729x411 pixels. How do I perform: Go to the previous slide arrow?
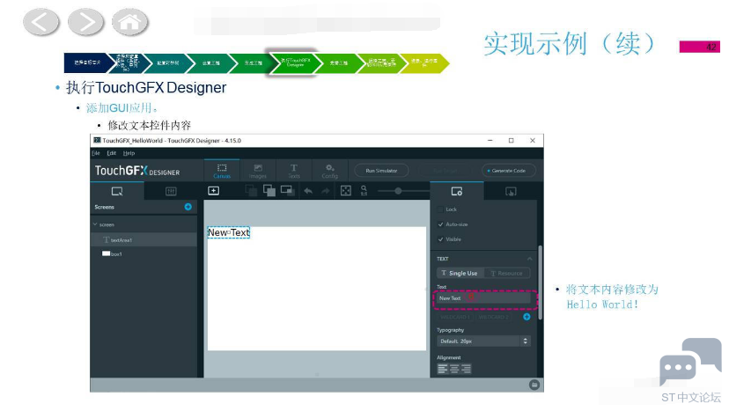point(40,22)
